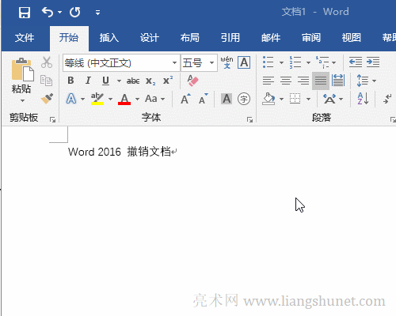Align paragraph text right
The height and width of the screenshot is (316, 396).
pos(303,81)
